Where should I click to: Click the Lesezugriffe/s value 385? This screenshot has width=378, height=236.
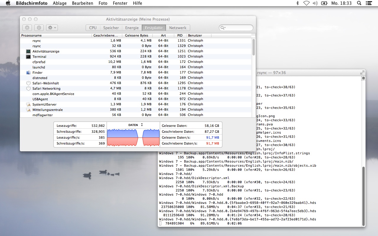[x=102, y=138]
